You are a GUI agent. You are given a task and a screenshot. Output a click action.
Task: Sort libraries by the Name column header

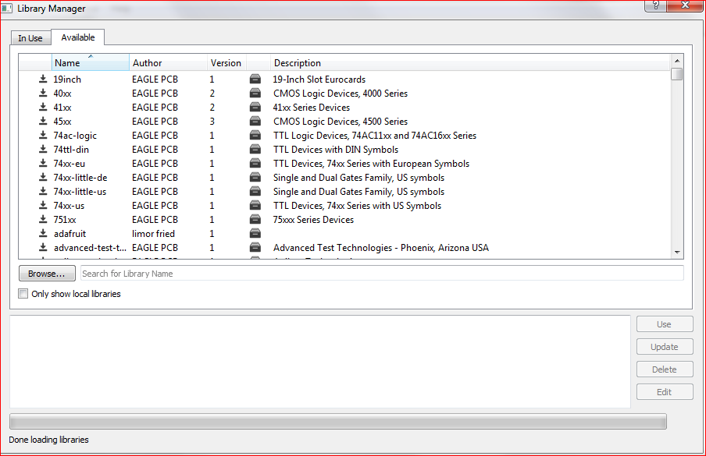tap(89, 63)
